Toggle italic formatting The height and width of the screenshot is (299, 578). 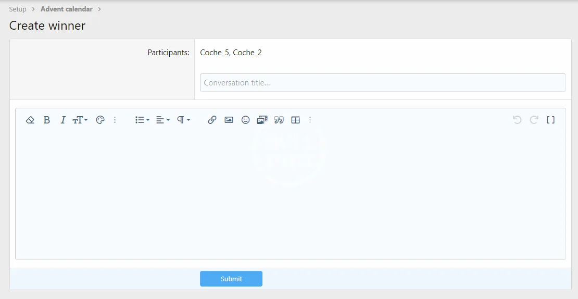pos(63,120)
